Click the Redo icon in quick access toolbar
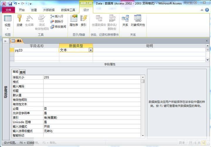The image size is (211, 147). [x=23, y=4]
